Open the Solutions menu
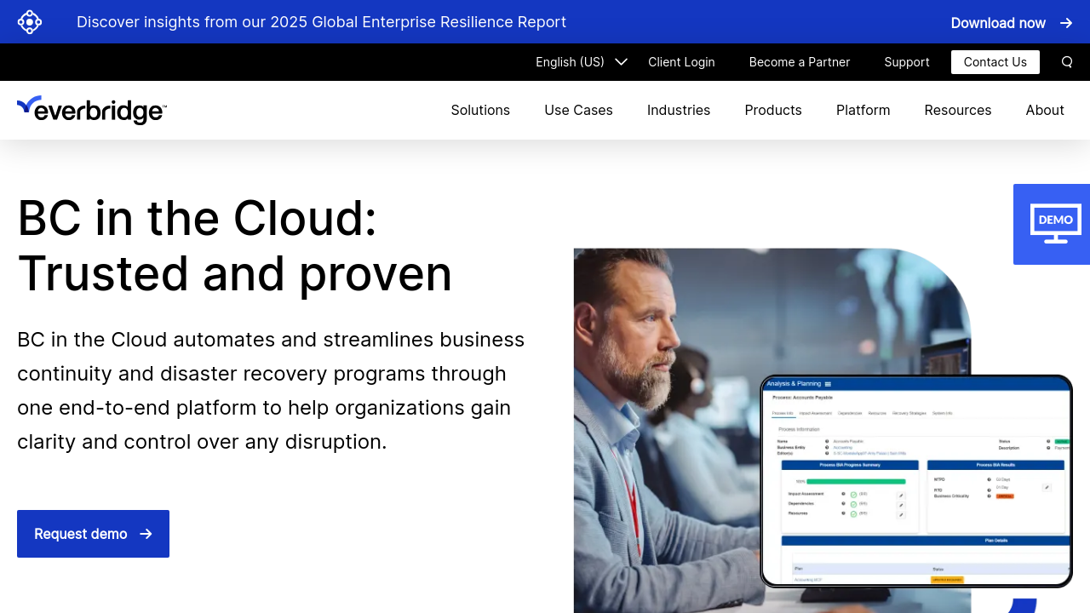Image resolution: width=1090 pixels, height=613 pixels. [x=480, y=110]
